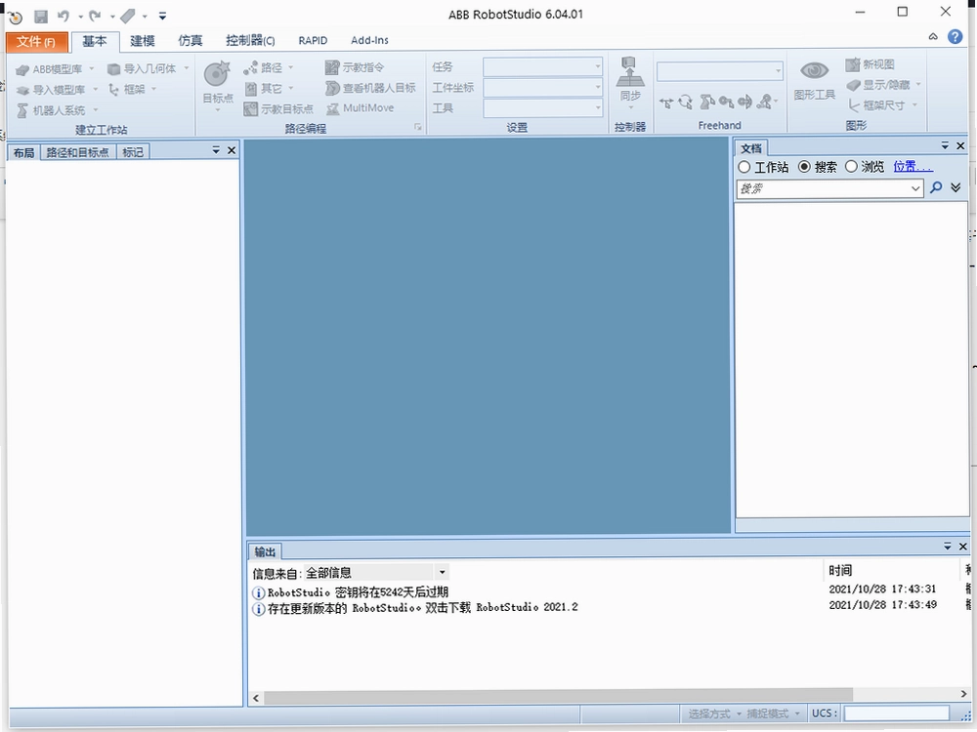Viewport: 977px width, 732px height.
Task: Open the 路径编程 group dialog launcher
Action: [x=417, y=127]
